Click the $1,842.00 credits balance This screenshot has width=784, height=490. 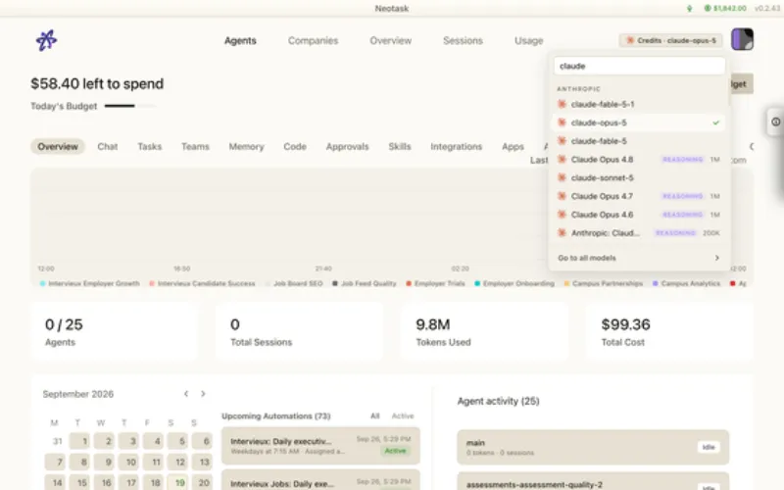click(725, 8)
